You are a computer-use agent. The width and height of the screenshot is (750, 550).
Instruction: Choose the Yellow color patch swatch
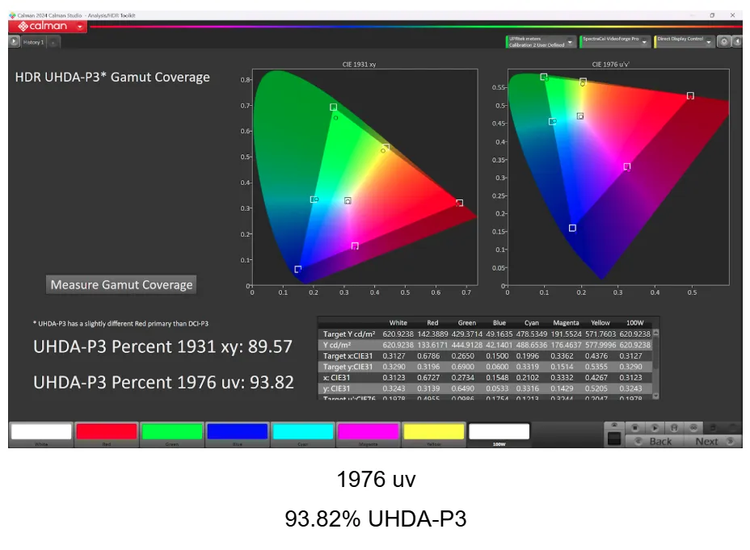point(433,431)
